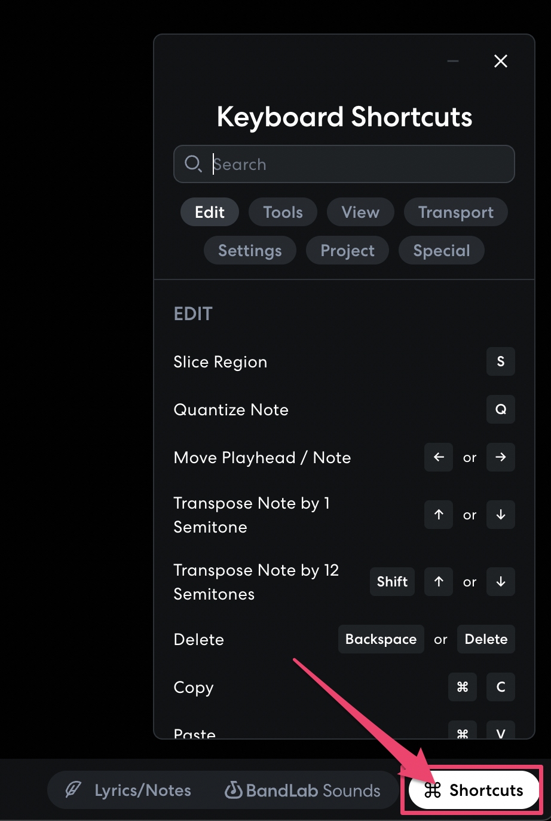The height and width of the screenshot is (821, 551).
Task: Show the View shortcuts category
Action: (x=360, y=212)
